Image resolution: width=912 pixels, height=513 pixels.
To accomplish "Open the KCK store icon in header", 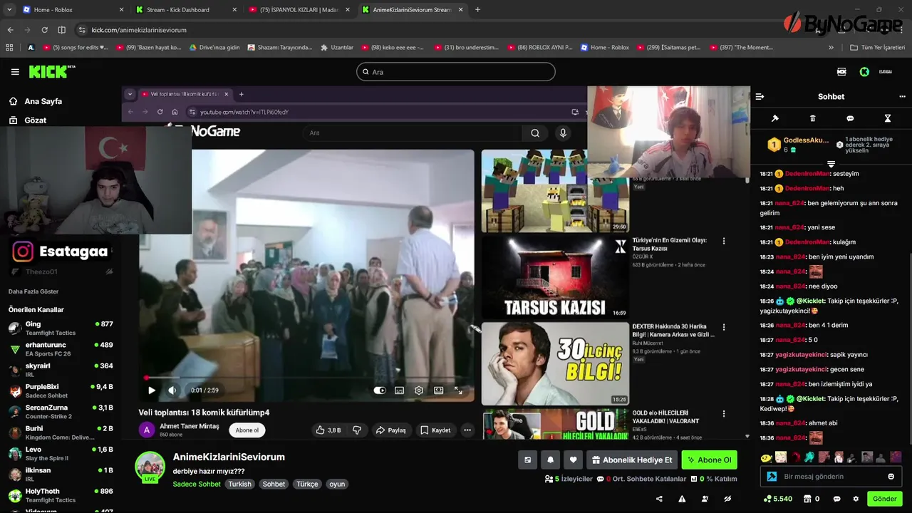I will point(841,72).
